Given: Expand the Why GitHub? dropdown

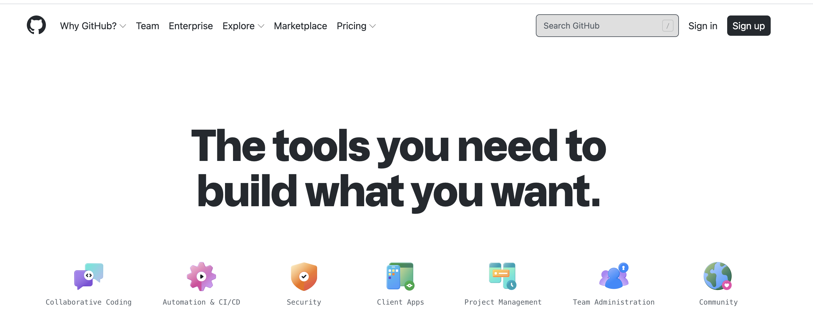Looking at the screenshot, I should click(x=93, y=26).
